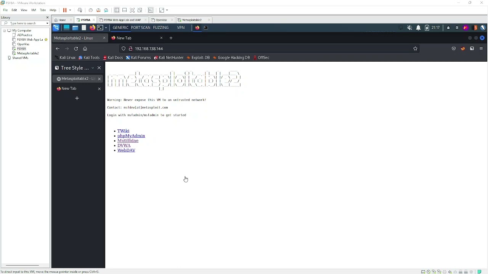This screenshot has height=274, width=488.
Task: Switch to the PORT SCAN workspace
Action: [x=141, y=27]
